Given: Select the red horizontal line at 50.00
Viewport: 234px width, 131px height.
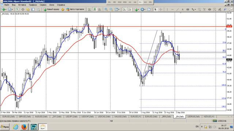Looking at the screenshot, I should (x=113, y=27).
